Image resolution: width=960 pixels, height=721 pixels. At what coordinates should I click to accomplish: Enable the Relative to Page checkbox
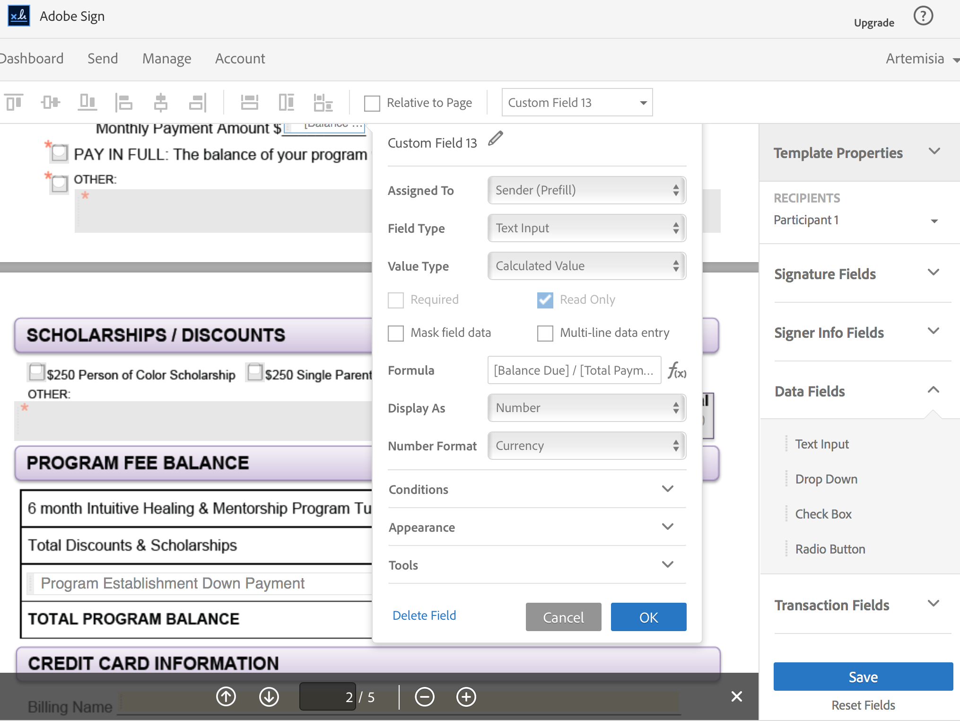tap(372, 103)
